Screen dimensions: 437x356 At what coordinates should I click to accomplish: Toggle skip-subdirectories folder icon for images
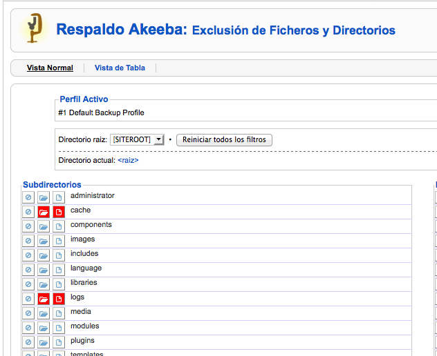click(44, 241)
